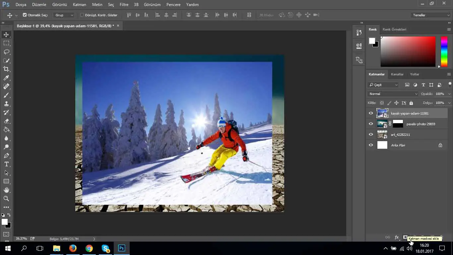Select the Eyedropper tool
The width and height of the screenshot is (453, 255).
point(6,78)
